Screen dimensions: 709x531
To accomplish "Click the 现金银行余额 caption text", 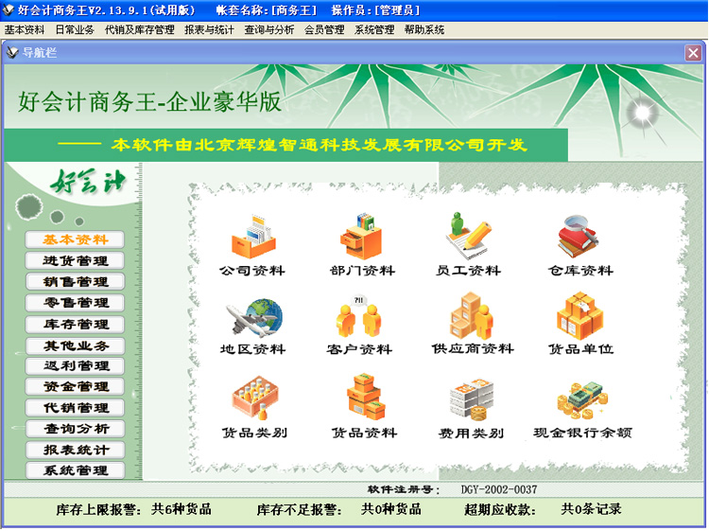I will 582,433.
